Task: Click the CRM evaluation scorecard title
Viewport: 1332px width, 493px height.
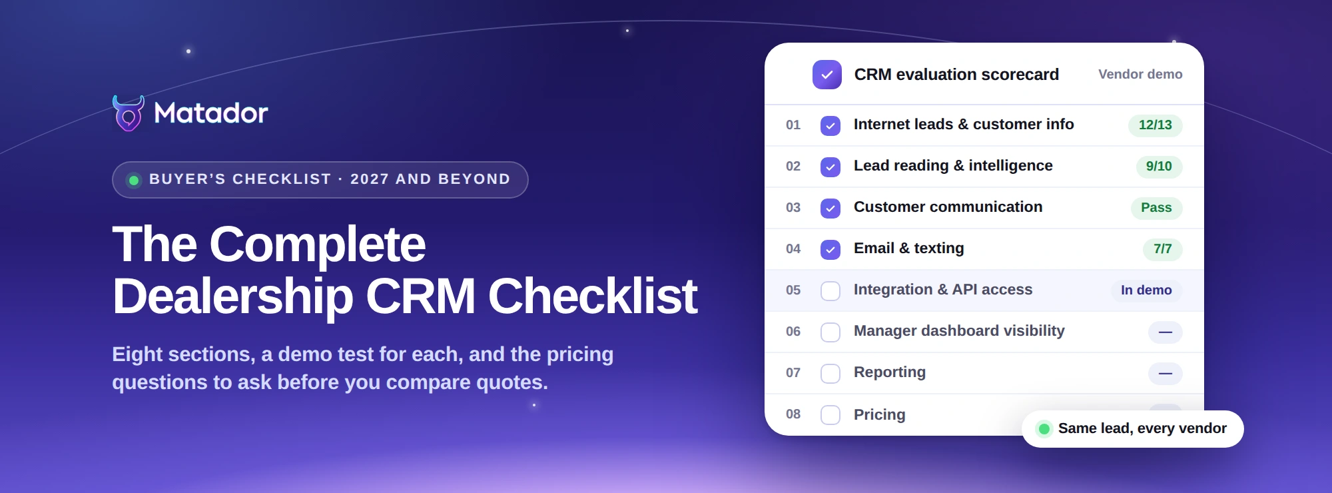Action: (x=956, y=75)
